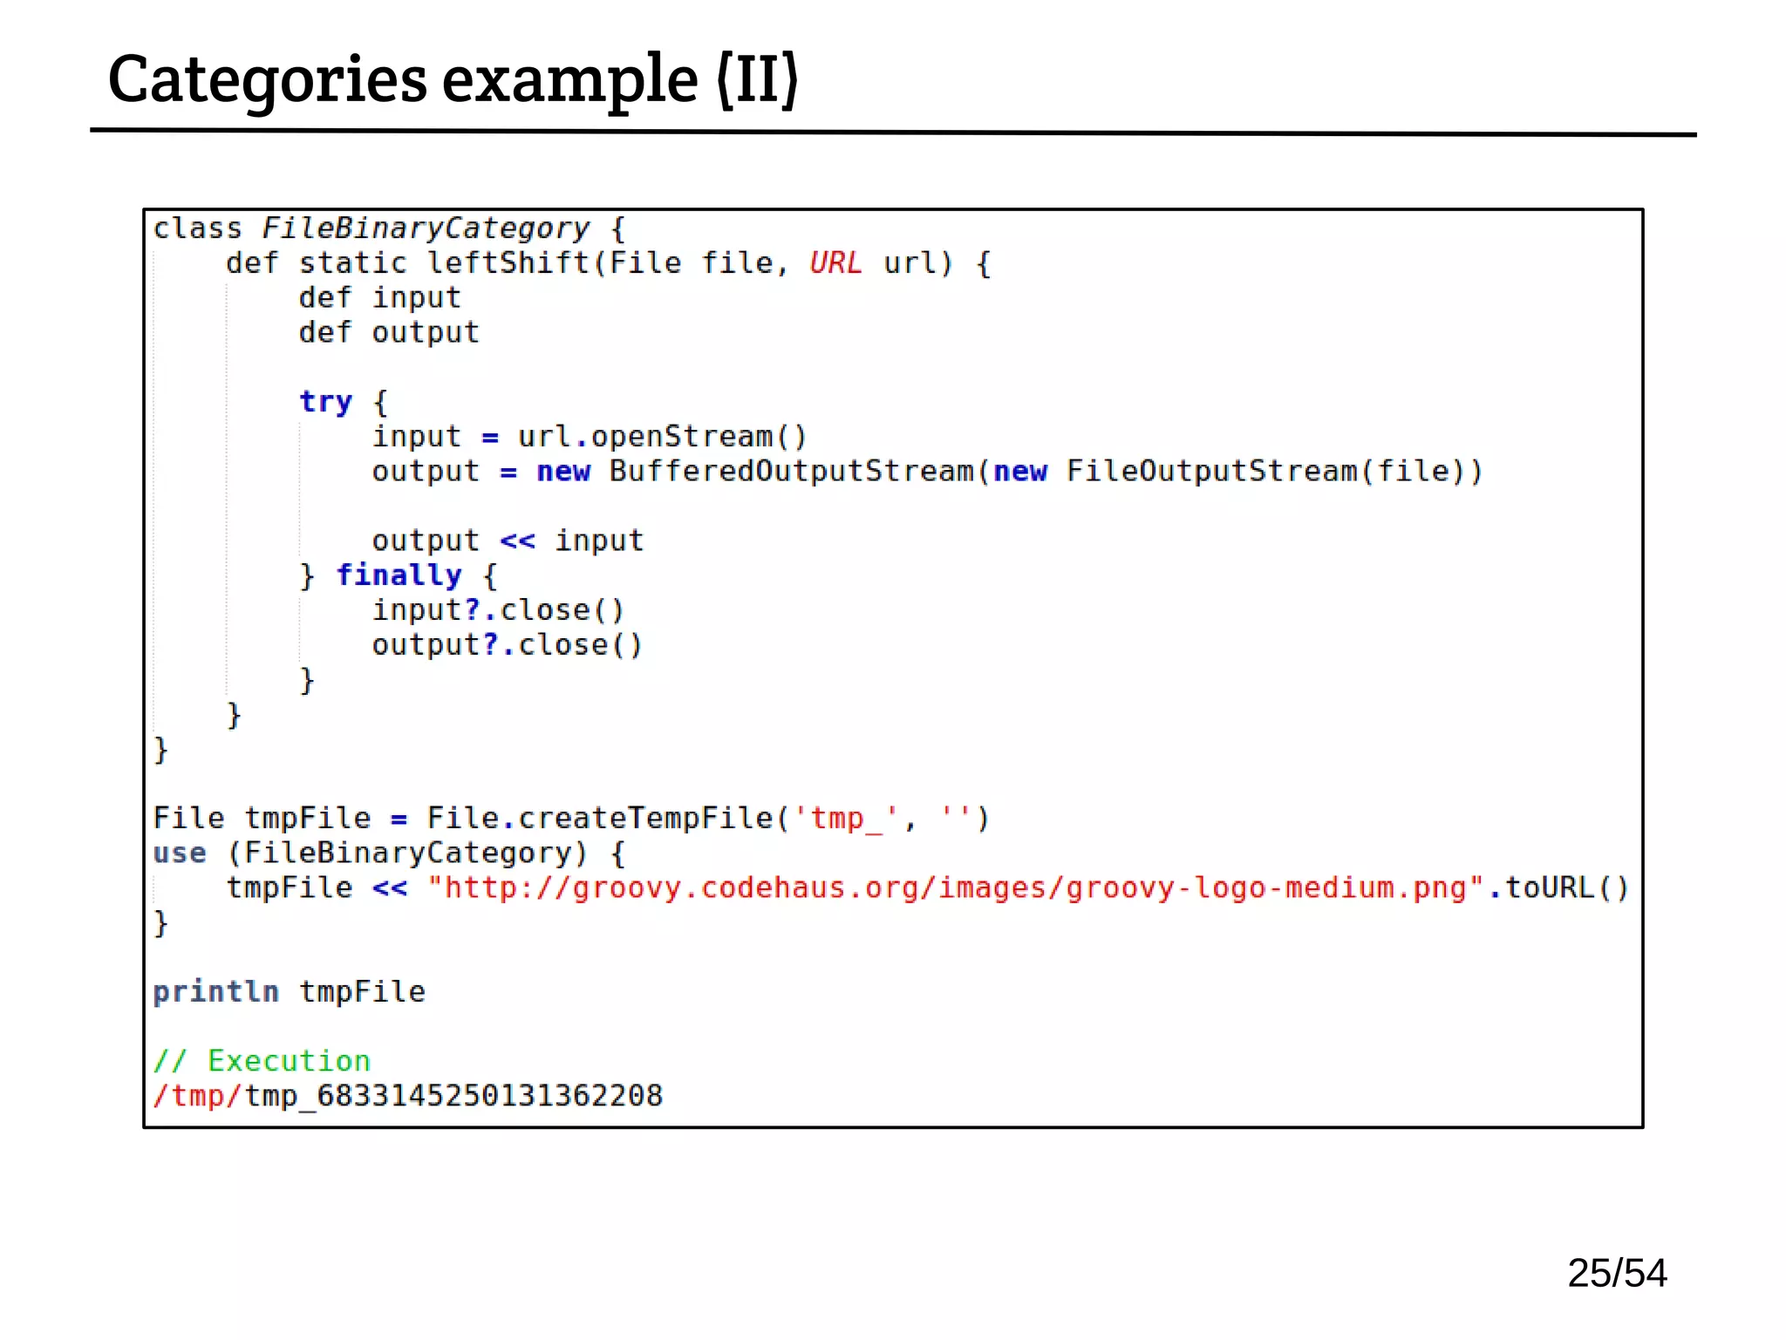
Task: Click 'File.createTempFile' call
Action: coord(600,819)
